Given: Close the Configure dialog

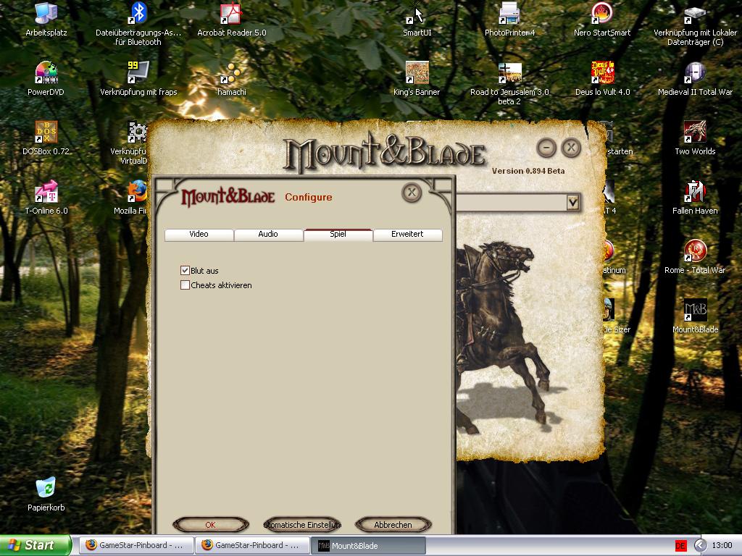Looking at the screenshot, I should coord(412,193).
